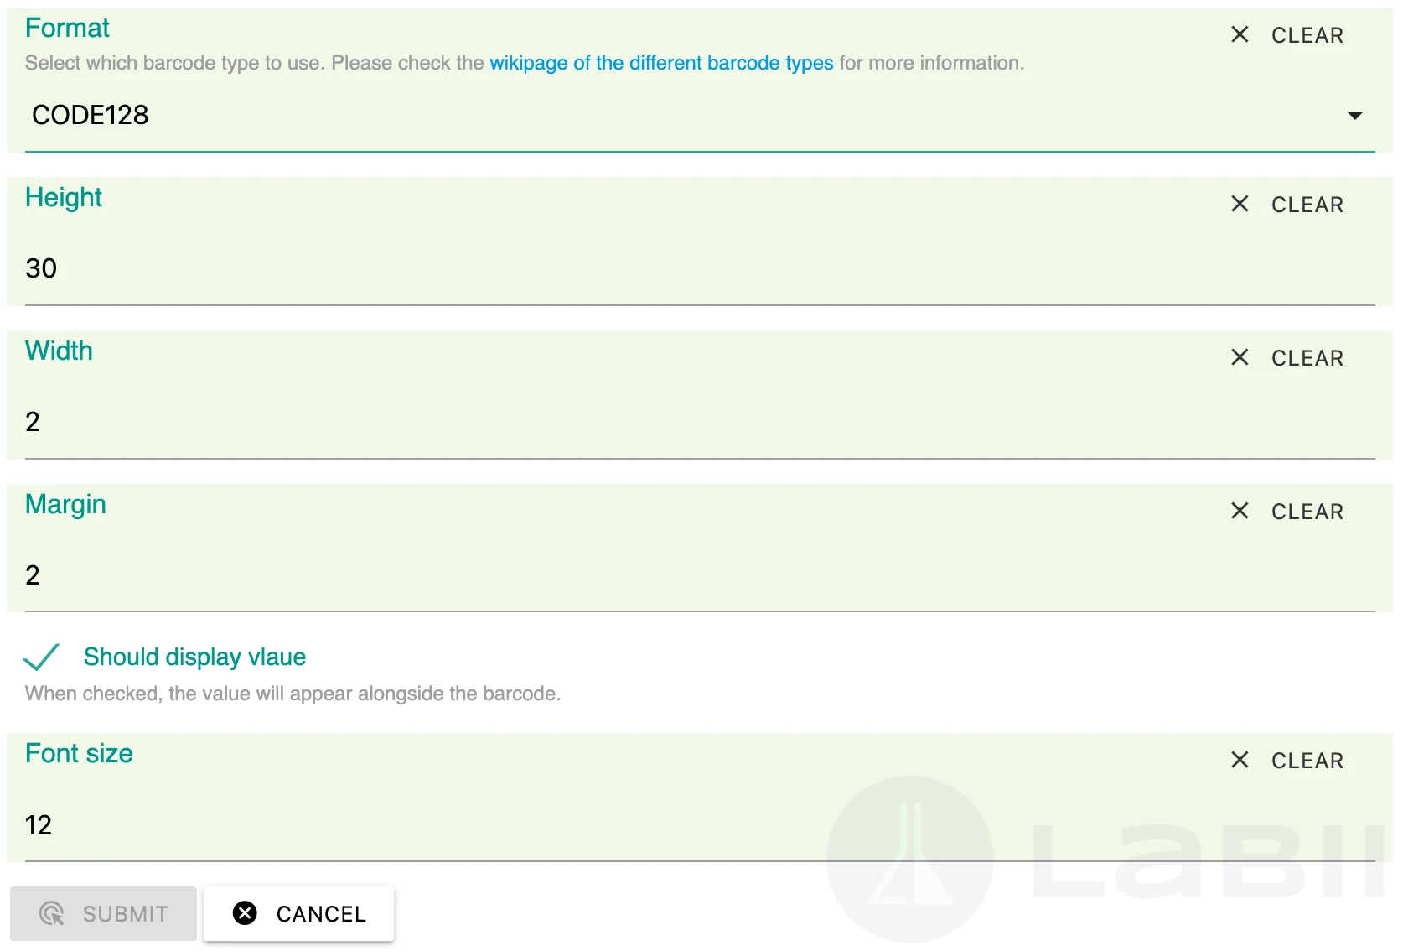
Task: Focus the Margin input field value
Action: point(700,575)
